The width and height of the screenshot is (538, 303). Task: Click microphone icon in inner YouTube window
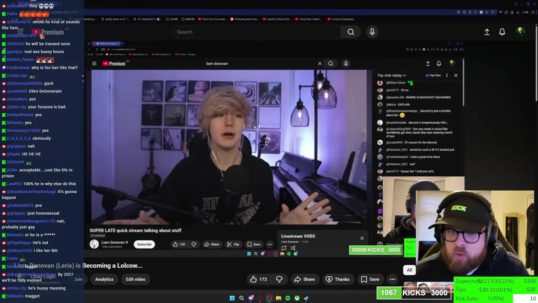pyautogui.click(x=346, y=64)
